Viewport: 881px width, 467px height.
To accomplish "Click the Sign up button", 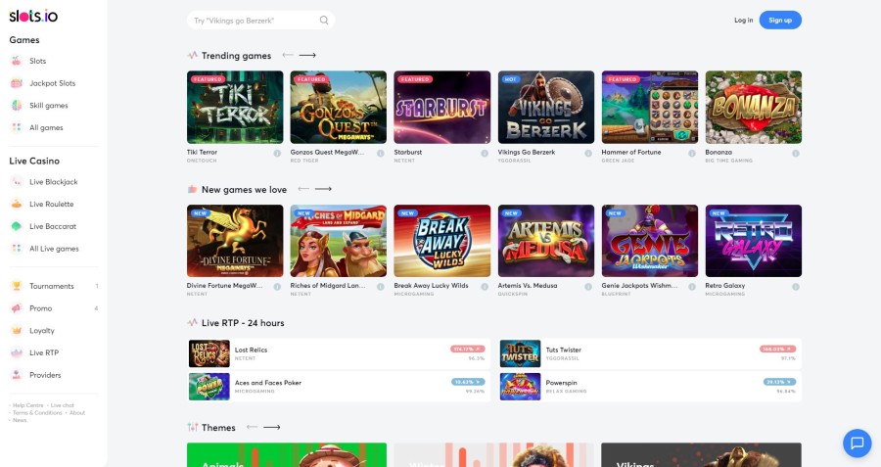I will point(780,21).
